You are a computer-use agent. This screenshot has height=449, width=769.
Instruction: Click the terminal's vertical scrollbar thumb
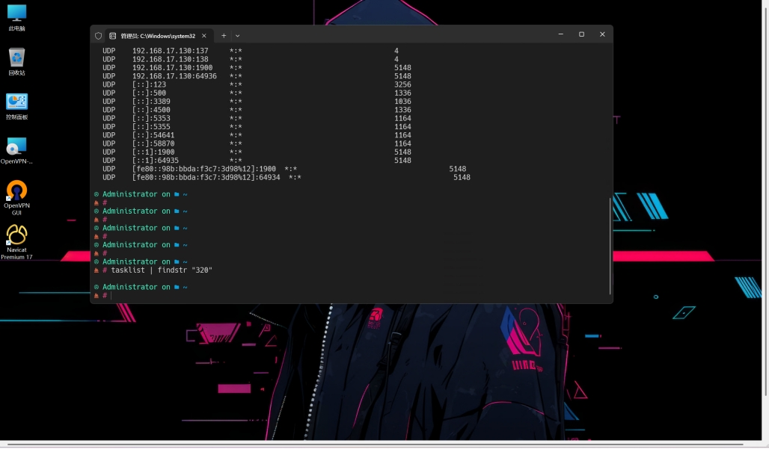pos(610,245)
